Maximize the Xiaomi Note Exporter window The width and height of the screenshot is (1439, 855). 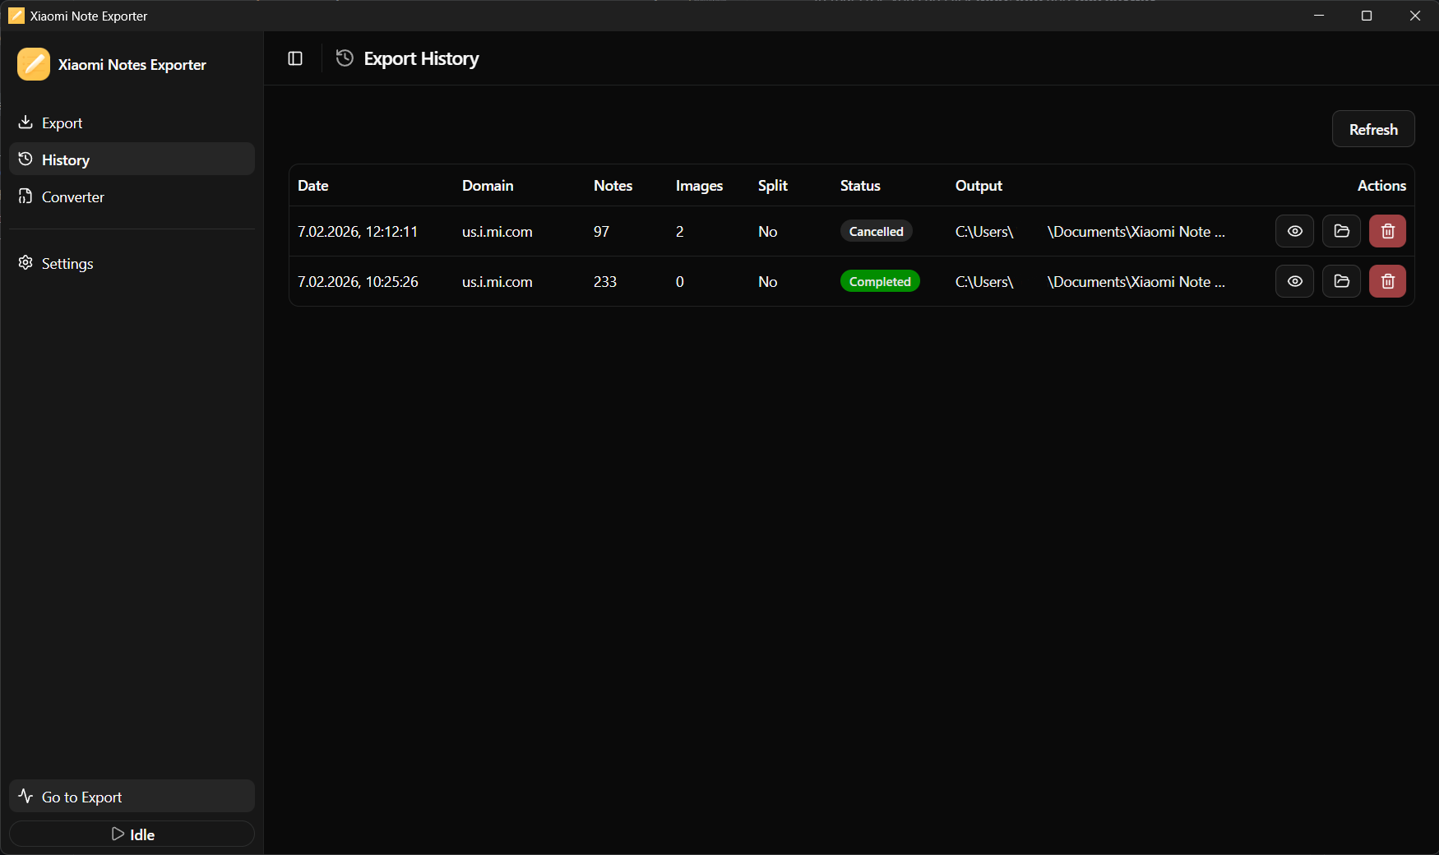pyautogui.click(x=1367, y=16)
